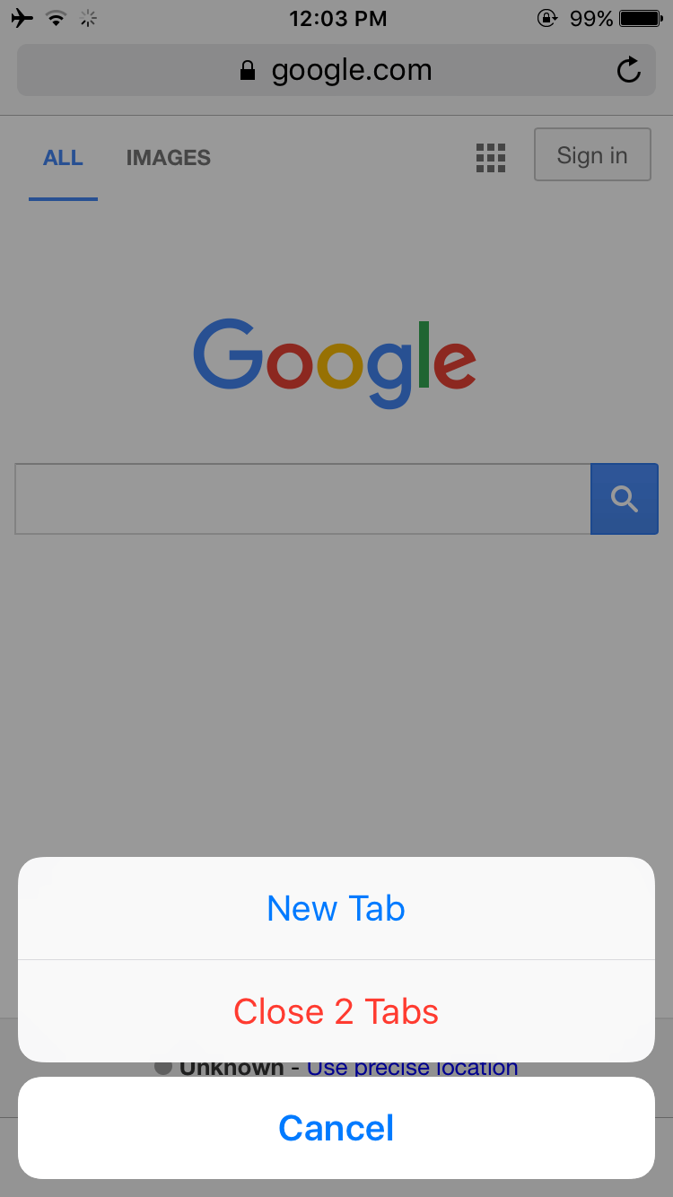The height and width of the screenshot is (1197, 673).
Task: Choose New Tab from the action sheet
Action: pos(336,908)
